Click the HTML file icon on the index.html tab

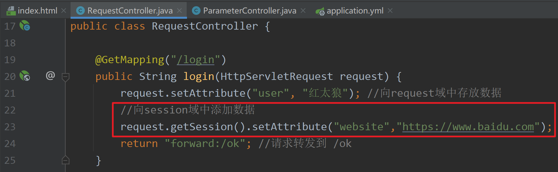(11, 11)
